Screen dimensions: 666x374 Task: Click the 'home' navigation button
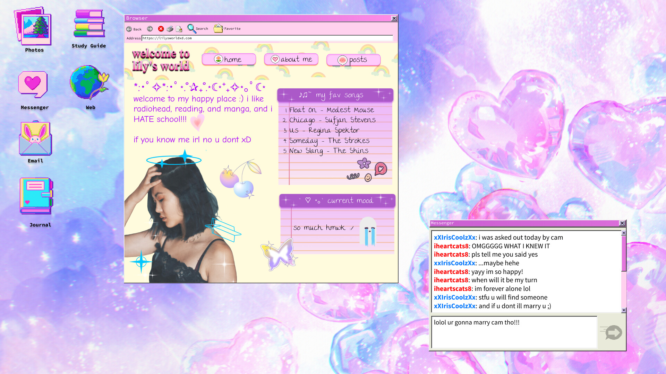(x=229, y=59)
